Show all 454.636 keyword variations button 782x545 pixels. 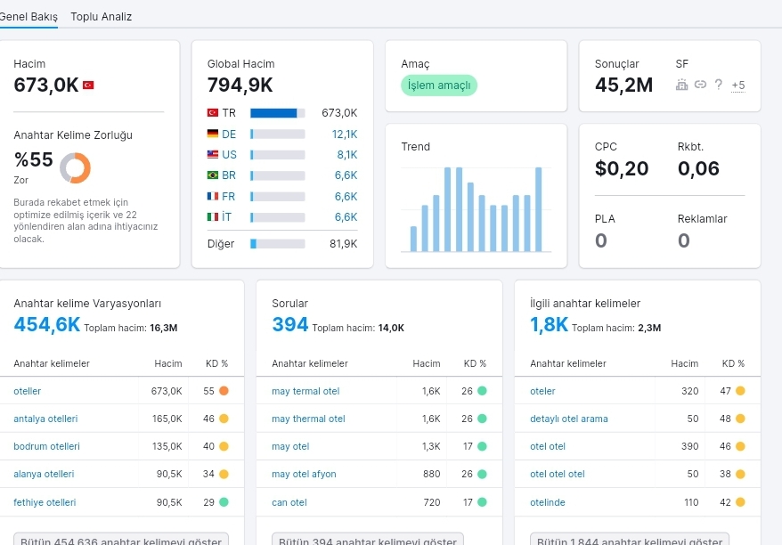[121, 541]
